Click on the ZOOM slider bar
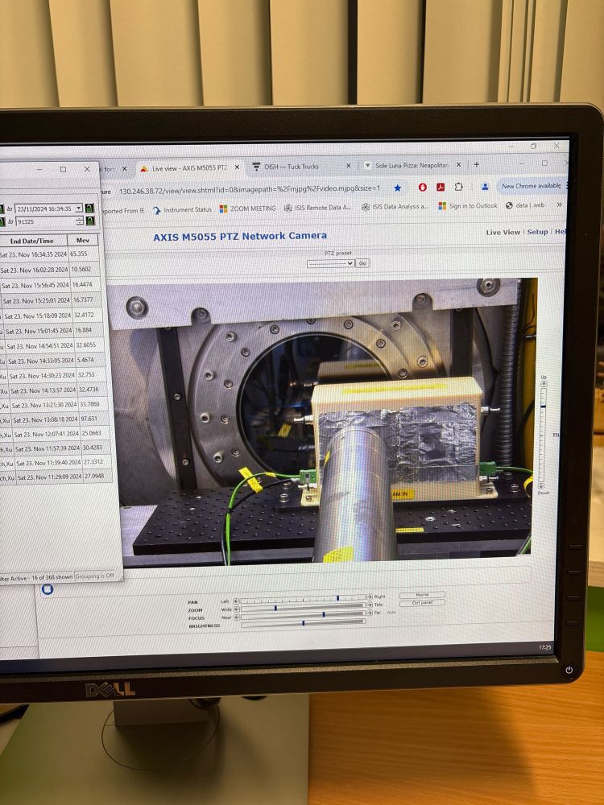 [303, 607]
